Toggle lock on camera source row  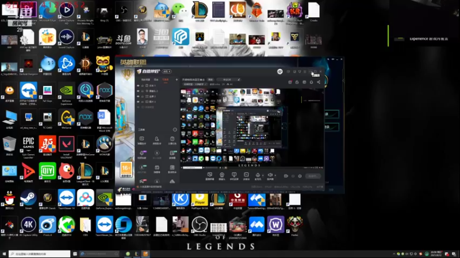point(143,91)
